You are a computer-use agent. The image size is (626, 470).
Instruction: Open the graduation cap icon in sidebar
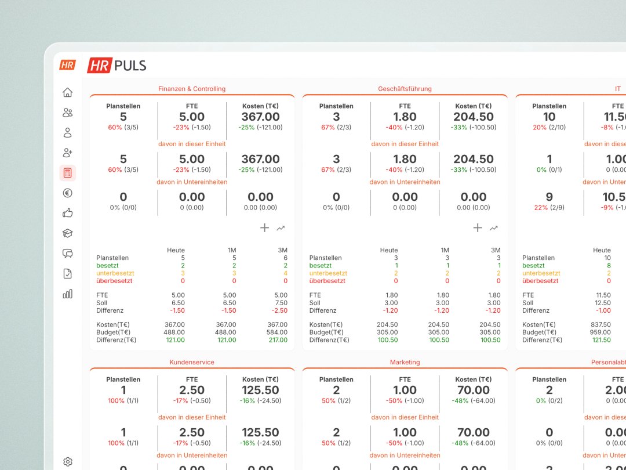67,233
